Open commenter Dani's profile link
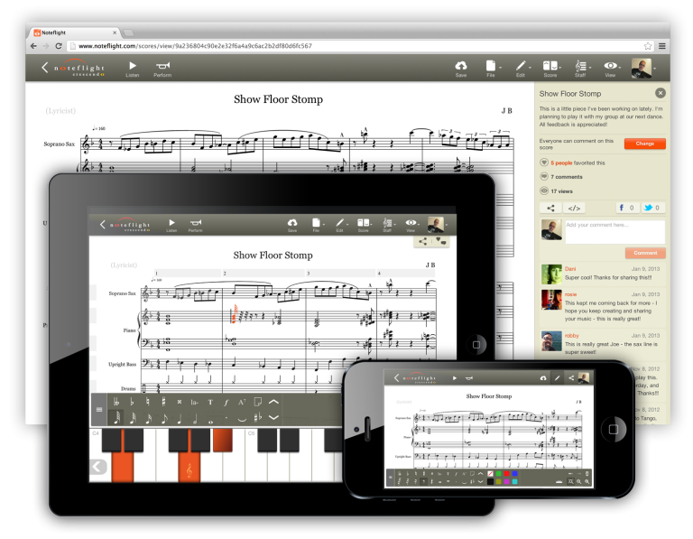 570,269
